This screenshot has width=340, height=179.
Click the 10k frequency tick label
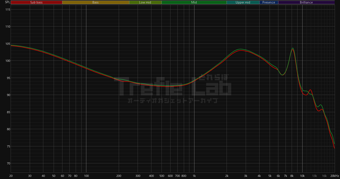click(302, 176)
